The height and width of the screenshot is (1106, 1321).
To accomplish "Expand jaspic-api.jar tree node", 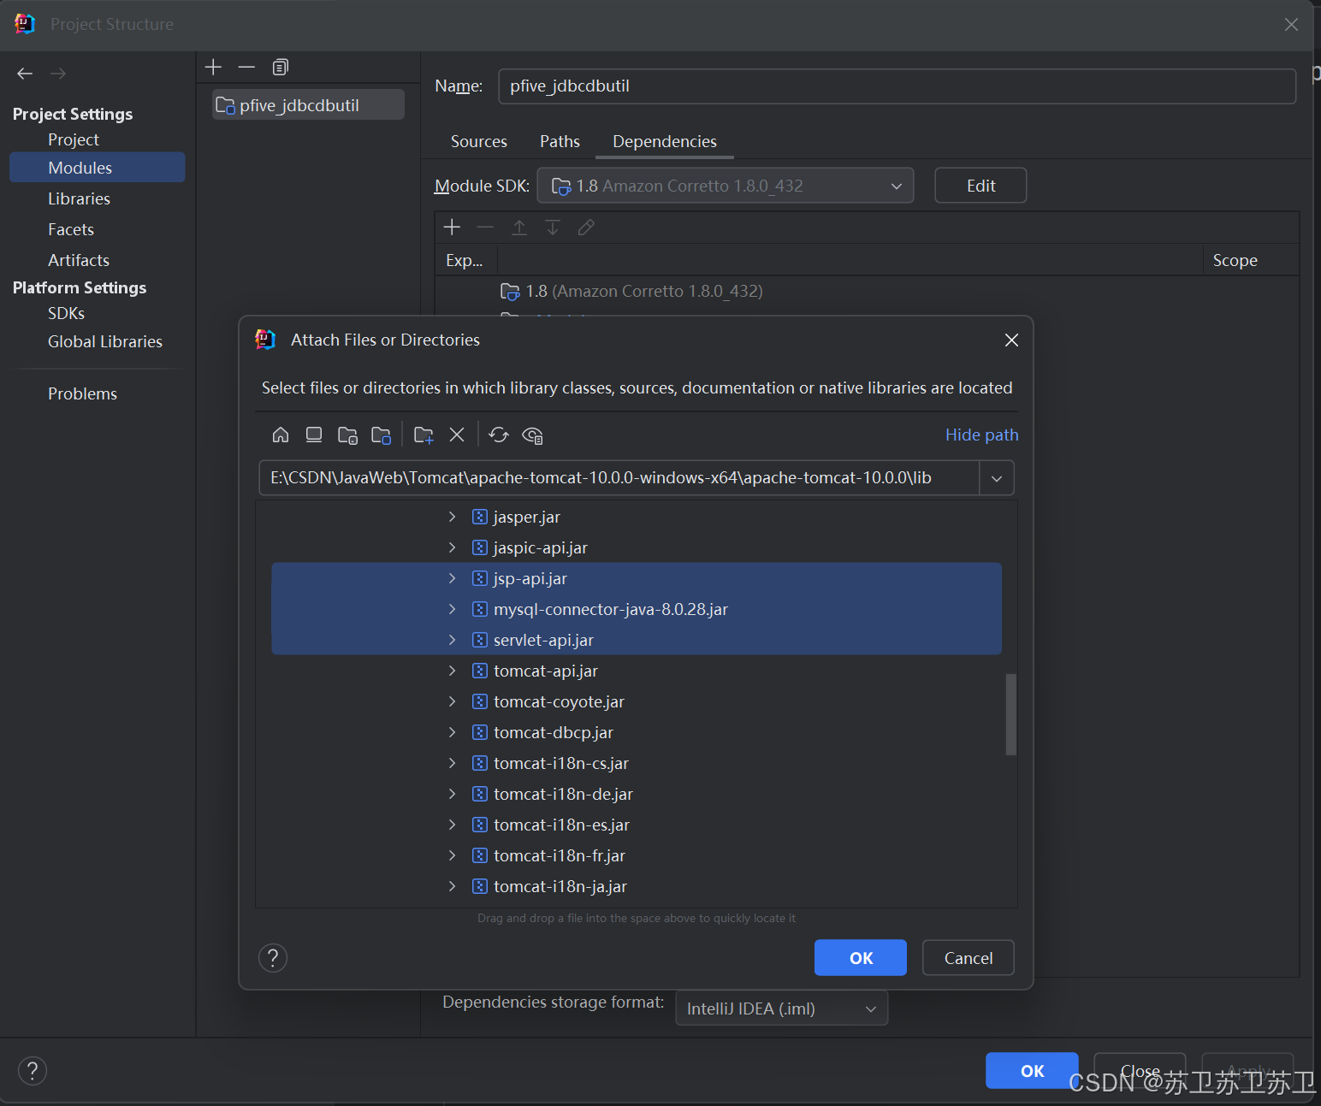I will (x=453, y=547).
